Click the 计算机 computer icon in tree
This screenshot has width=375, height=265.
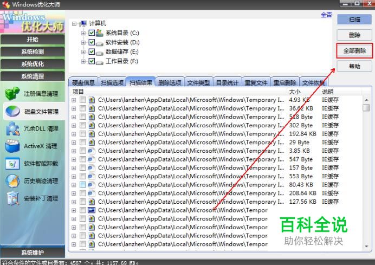click(83, 23)
